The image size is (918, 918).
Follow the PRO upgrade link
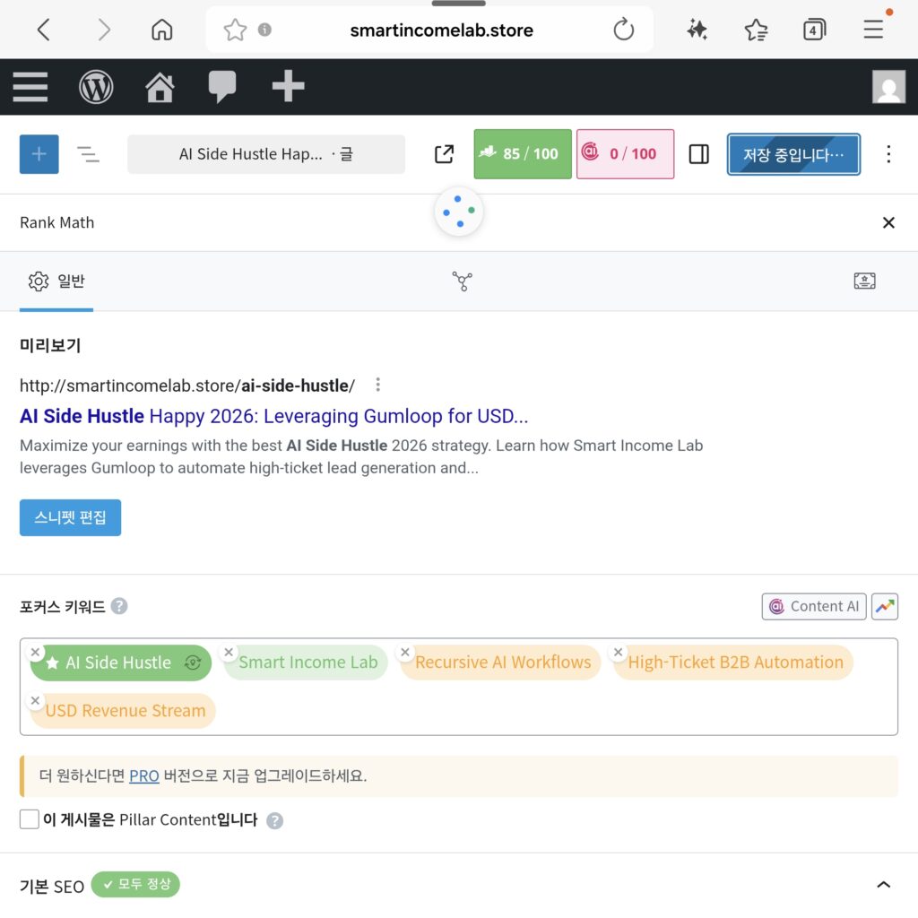click(143, 776)
